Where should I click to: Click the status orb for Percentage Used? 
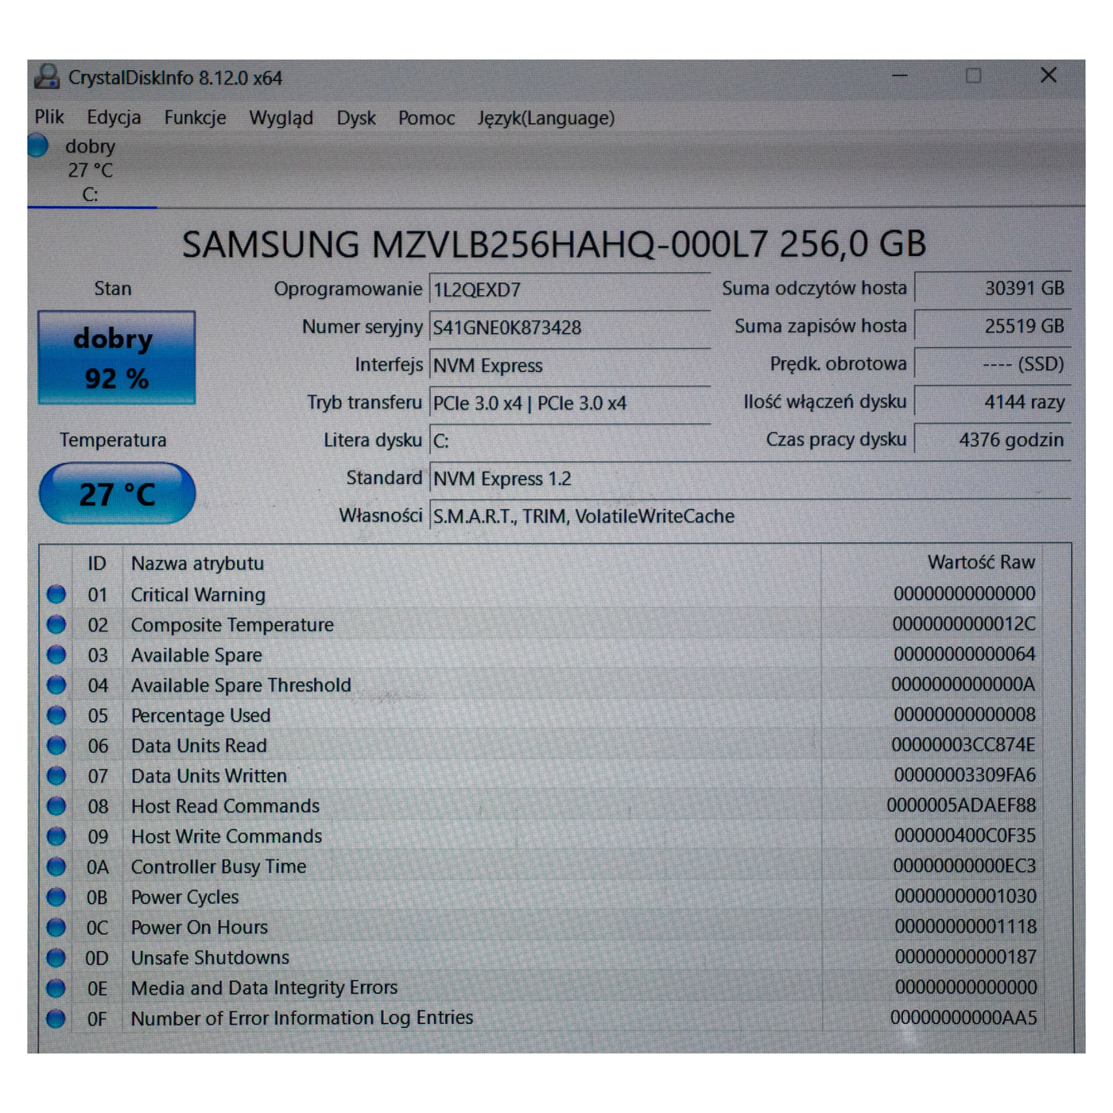(56, 715)
